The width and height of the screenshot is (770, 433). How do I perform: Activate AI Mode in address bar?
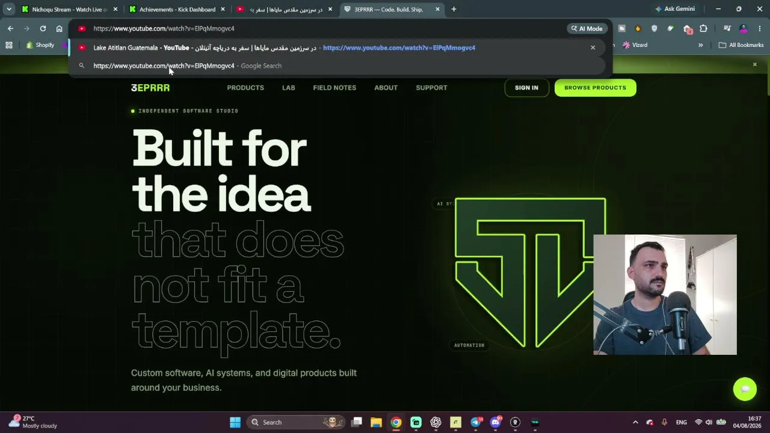(587, 28)
